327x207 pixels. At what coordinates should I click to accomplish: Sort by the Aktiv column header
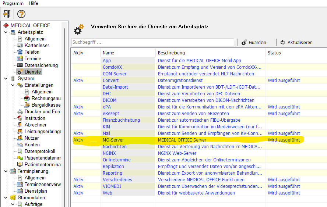click(78, 53)
